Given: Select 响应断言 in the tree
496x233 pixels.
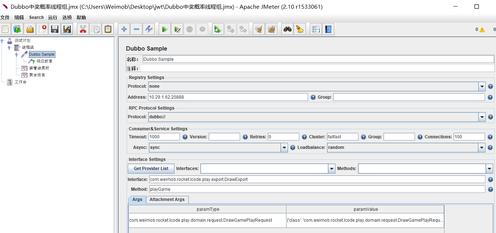Looking at the screenshot, I should click(44, 61).
